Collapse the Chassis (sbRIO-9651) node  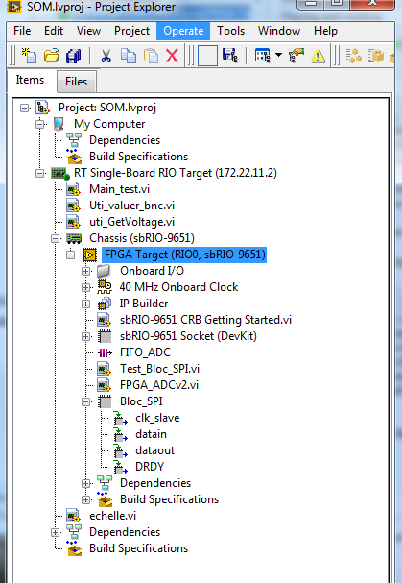(x=56, y=238)
